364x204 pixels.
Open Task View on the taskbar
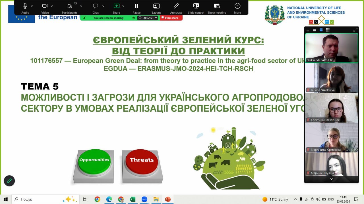pos(85,199)
